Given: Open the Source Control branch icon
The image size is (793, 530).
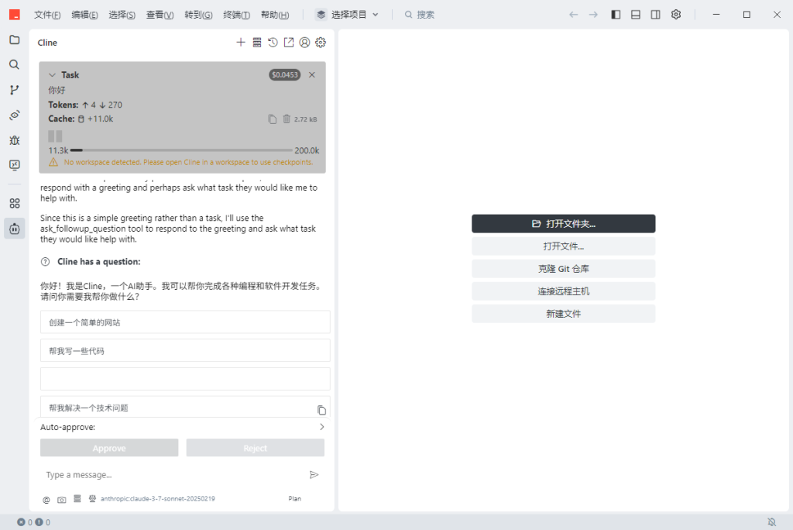Looking at the screenshot, I should pos(15,90).
